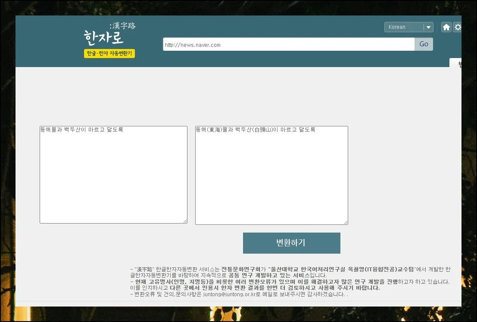Click the yellow 한글·한자 자동변환기 badge

pos(109,54)
